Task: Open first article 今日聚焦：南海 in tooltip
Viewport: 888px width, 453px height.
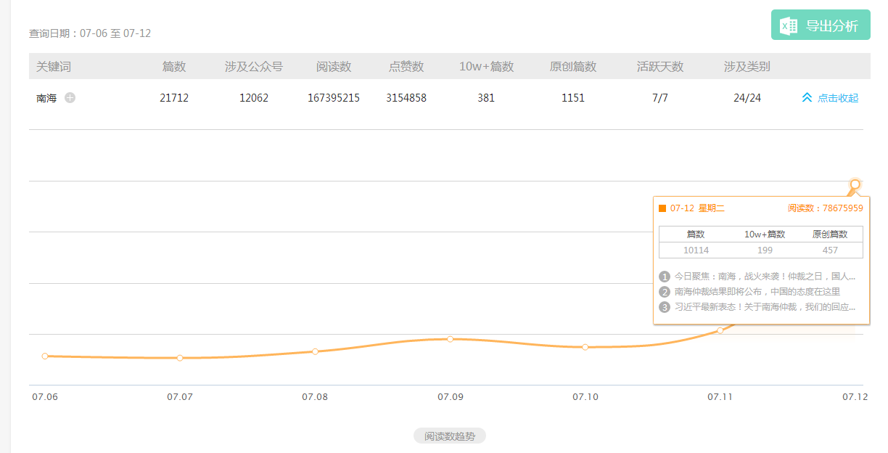Action: tap(764, 277)
